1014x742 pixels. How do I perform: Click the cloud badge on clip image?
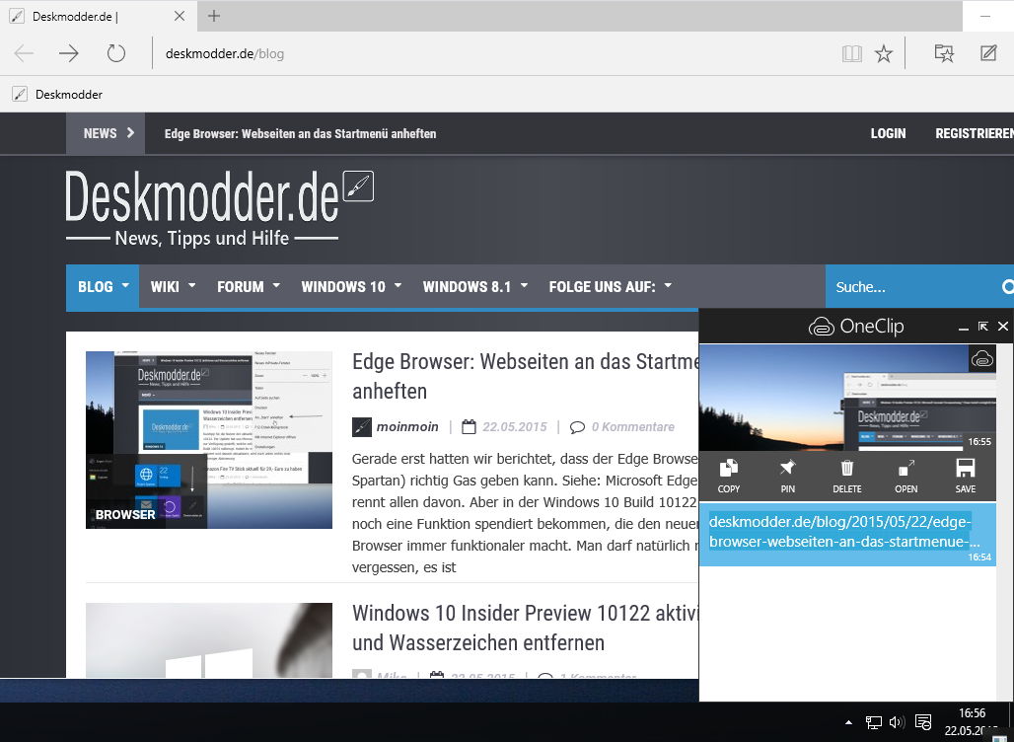tap(982, 358)
